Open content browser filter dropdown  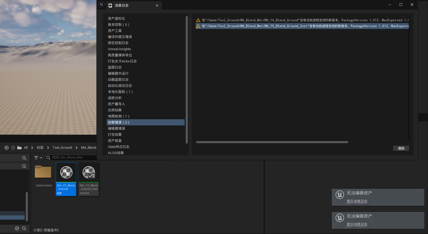coord(38,158)
